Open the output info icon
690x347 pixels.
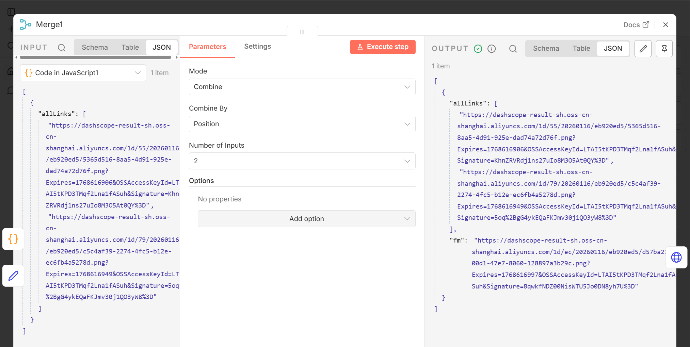tap(492, 49)
